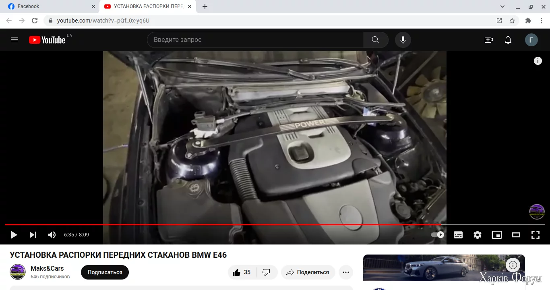The height and width of the screenshot is (290, 550).
Task: Open the notifications bell
Action: [x=508, y=39]
